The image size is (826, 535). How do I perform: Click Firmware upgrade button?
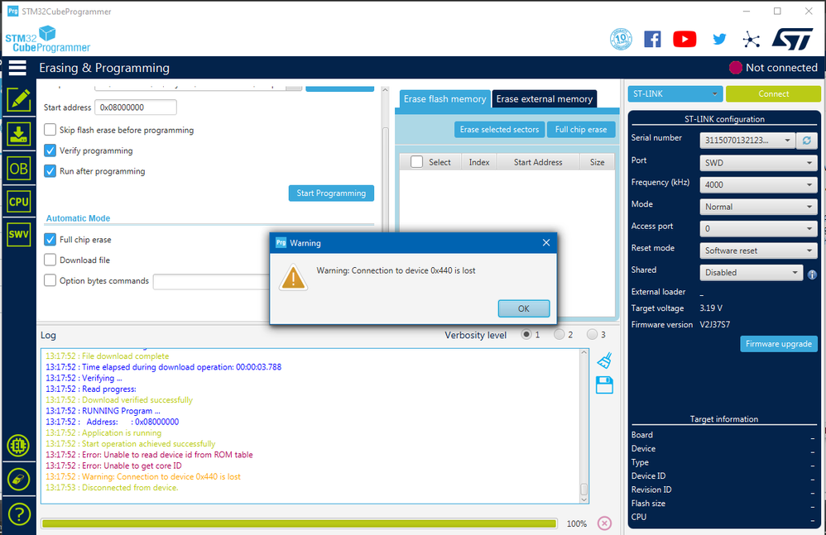pyautogui.click(x=779, y=344)
